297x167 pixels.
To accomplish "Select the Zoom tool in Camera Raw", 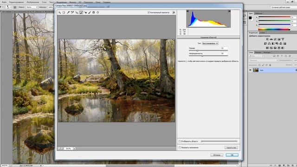I will tap(59, 13).
